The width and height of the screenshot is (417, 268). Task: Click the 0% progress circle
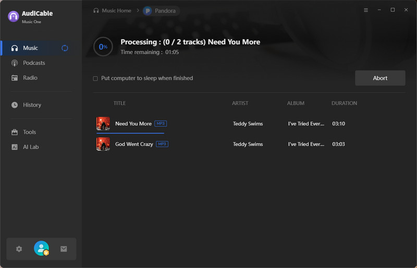coord(103,46)
